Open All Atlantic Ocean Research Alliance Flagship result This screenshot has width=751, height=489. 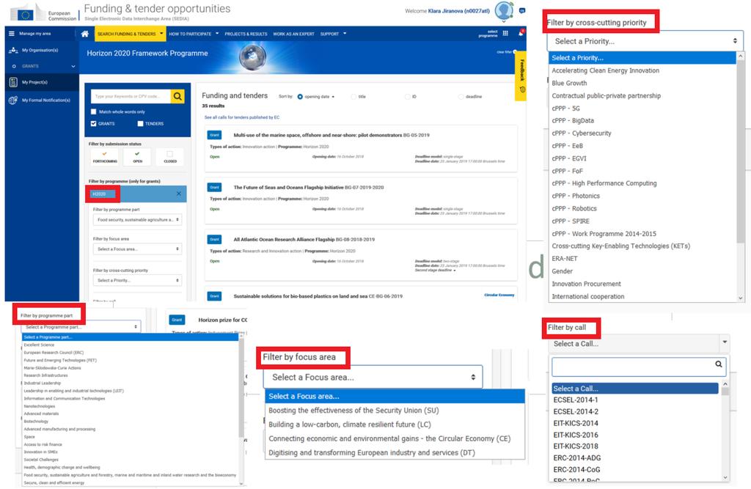pos(284,240)
